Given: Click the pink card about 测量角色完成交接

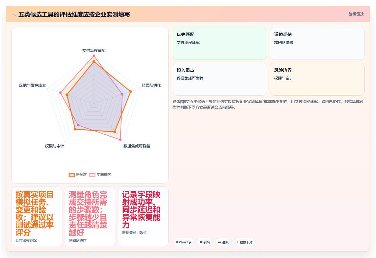Looking at the screenshot, I should point(90,216).
